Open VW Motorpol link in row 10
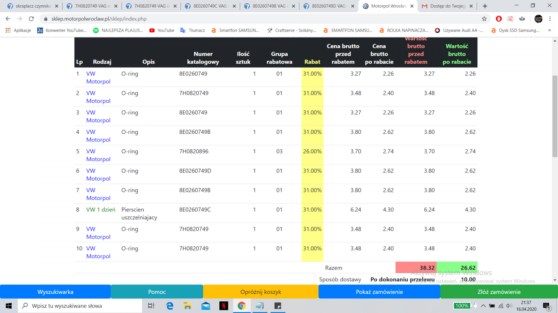 [98, 252]
